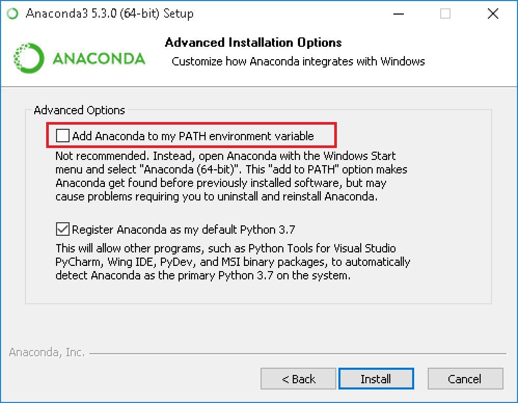This screenshot has height=403, width=518.
Task: Click the 'Not recommended' PATH warning text
Action: tap(231, 176)
